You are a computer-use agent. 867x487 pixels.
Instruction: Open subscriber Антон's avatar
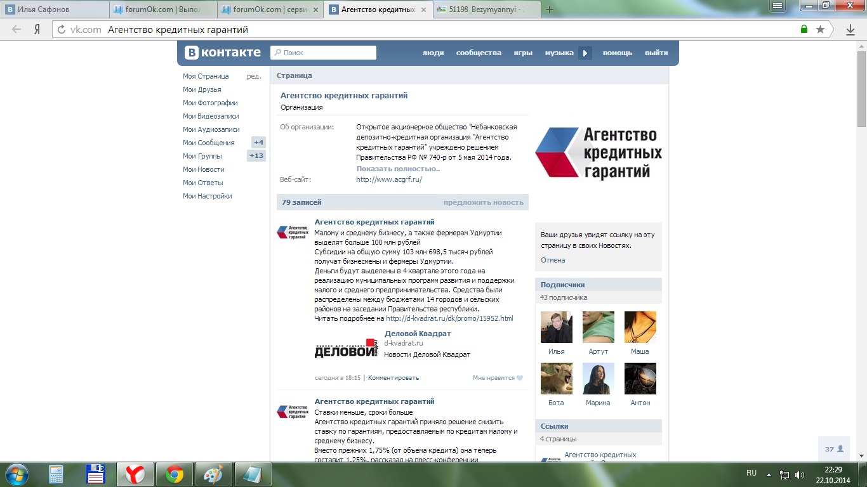640,379
